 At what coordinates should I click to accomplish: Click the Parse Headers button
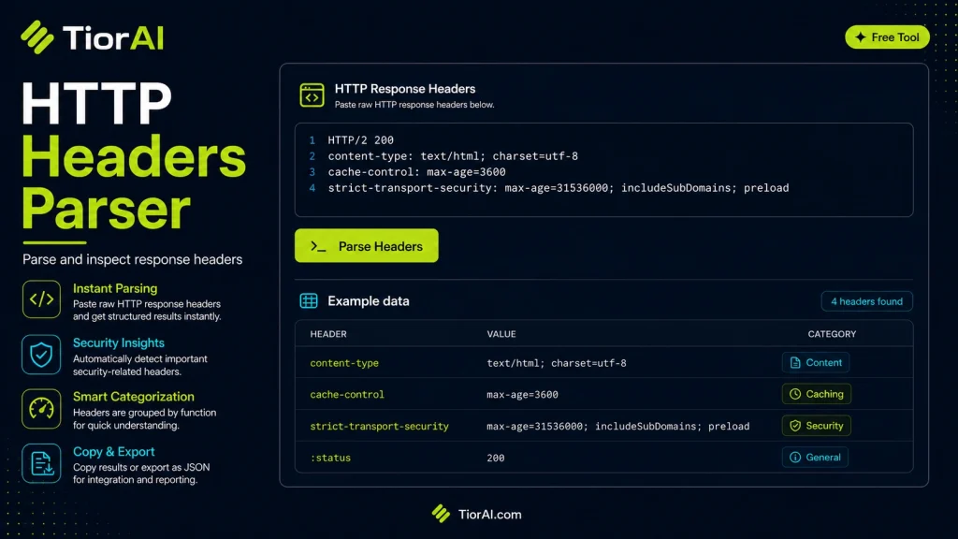(366, 246)
